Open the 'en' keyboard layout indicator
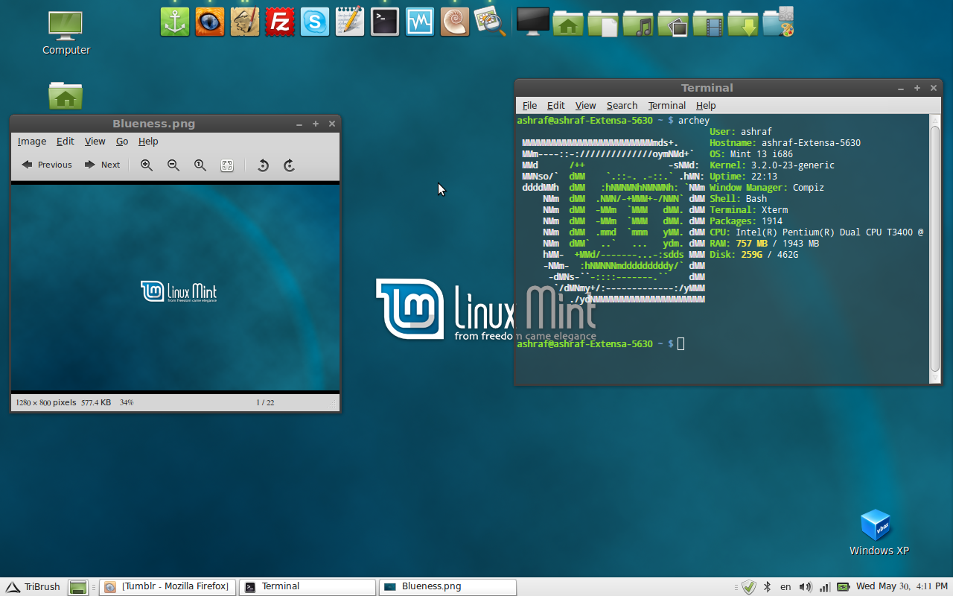The width and height of the screenshot is (953, 596). [785, 587]
